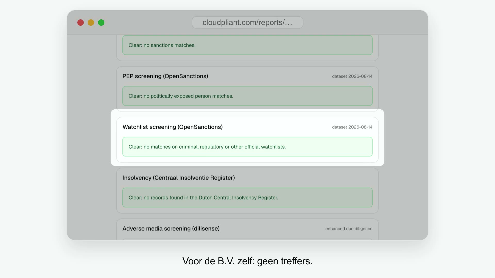Click the Watchlist screening dataset 2026-08-14 label
Viewport: 495px width, 278px height.
[x=352, y=127]
